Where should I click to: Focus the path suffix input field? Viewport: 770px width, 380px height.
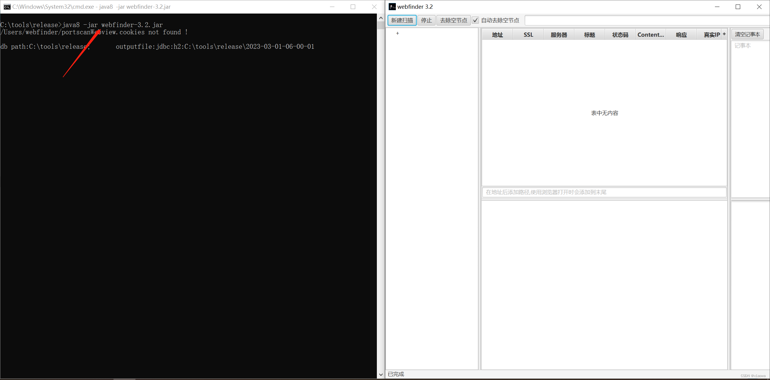(604, 192)
